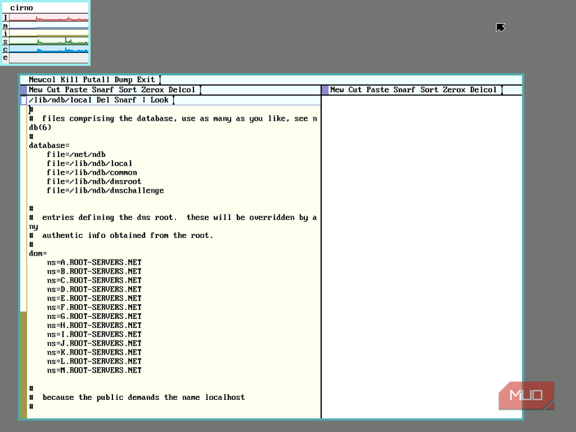Click the entry ns=J.ROOT-SERVERS.NET

94,343
